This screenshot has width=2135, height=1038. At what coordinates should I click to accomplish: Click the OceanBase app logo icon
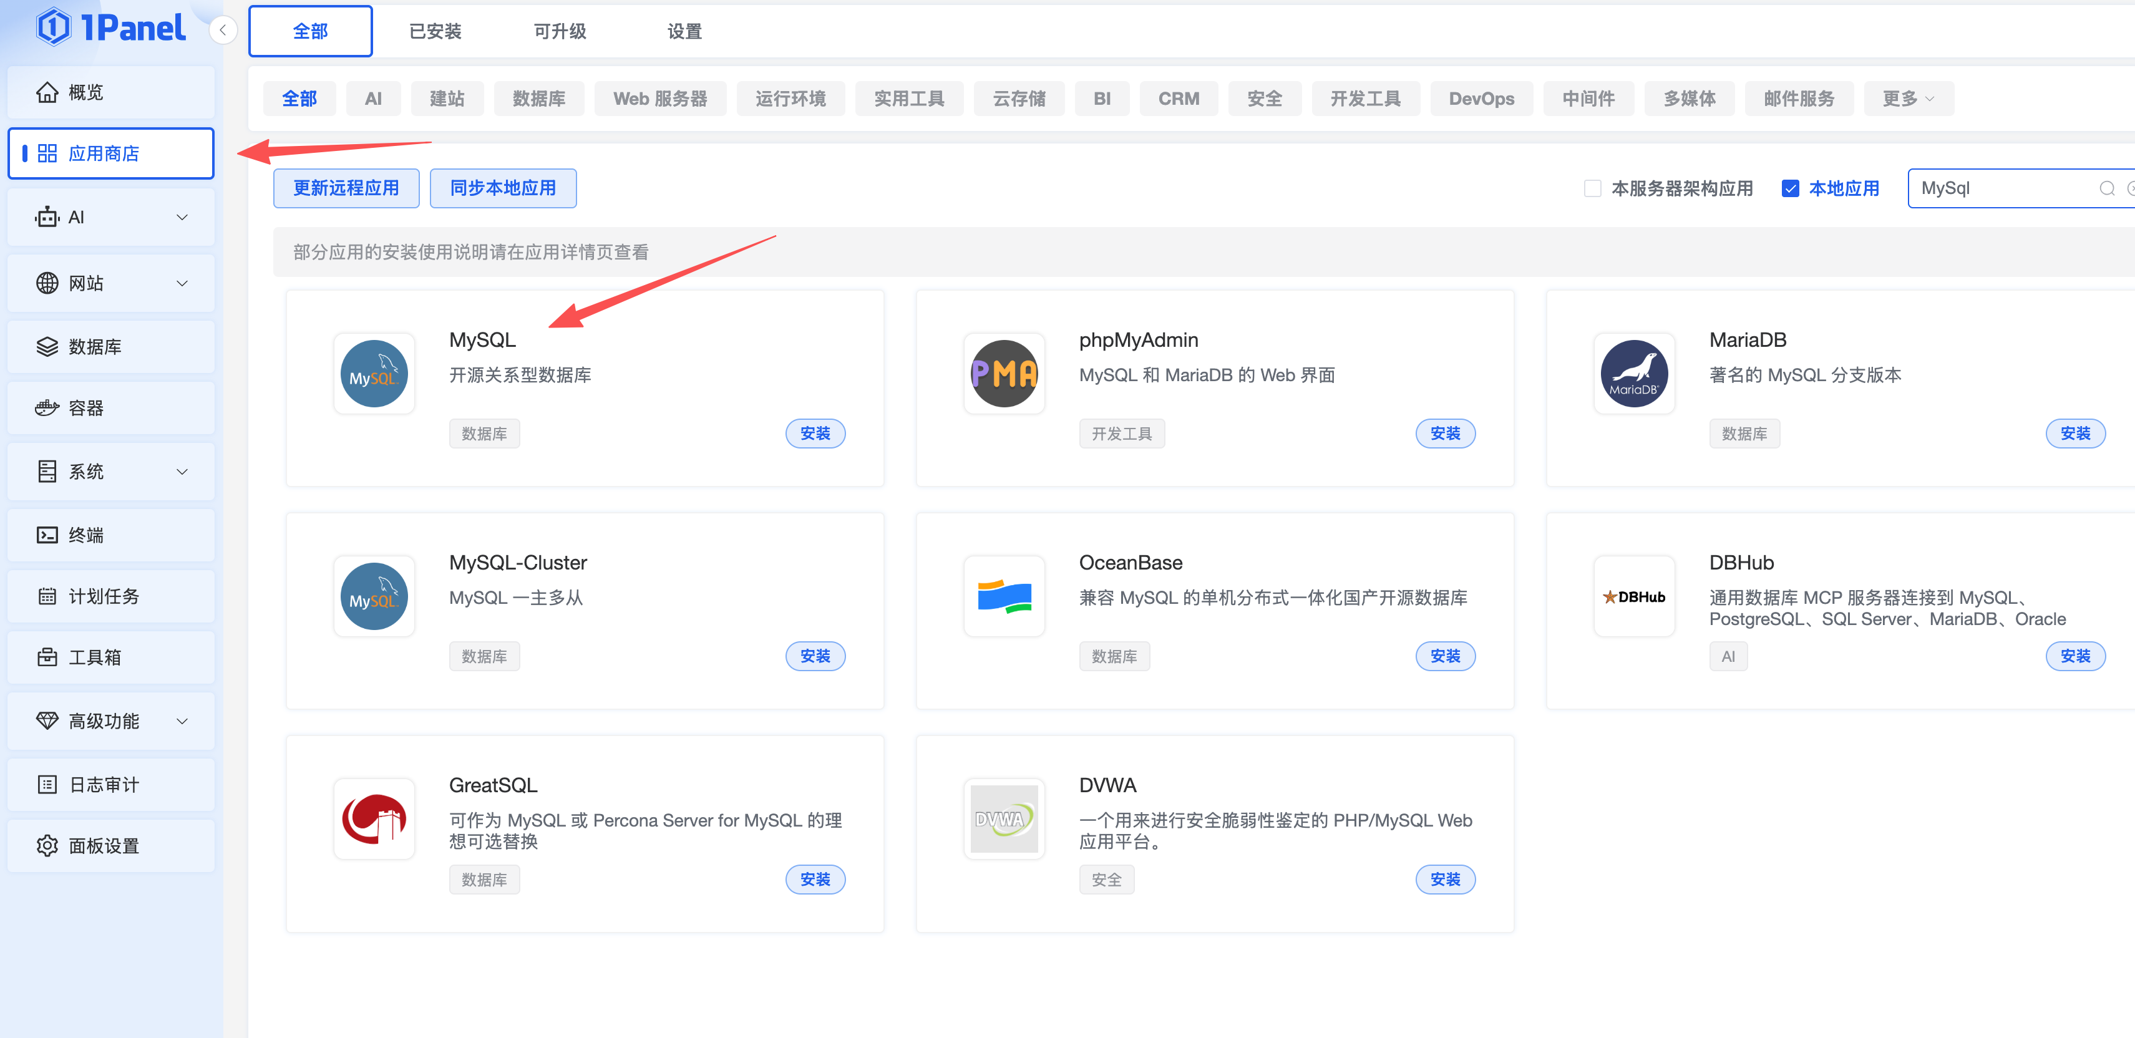[1004, 596]
